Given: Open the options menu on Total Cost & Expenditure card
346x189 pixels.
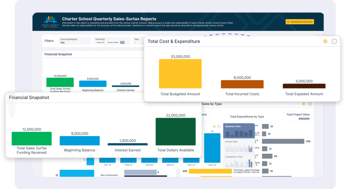Looking at the screenshot, I should click(334, 42).
